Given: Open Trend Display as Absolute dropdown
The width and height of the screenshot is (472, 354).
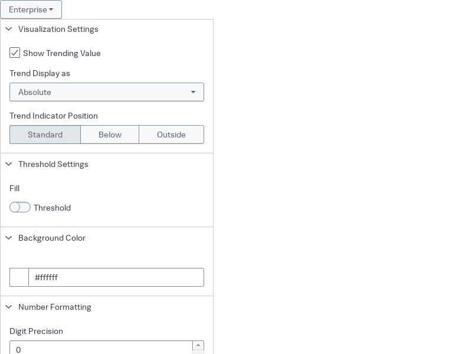Looking at the screenshot, I should pyautogui.click(x=107, y=92).
